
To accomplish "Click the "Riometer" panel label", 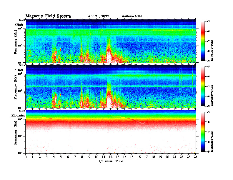I will 18,115.
